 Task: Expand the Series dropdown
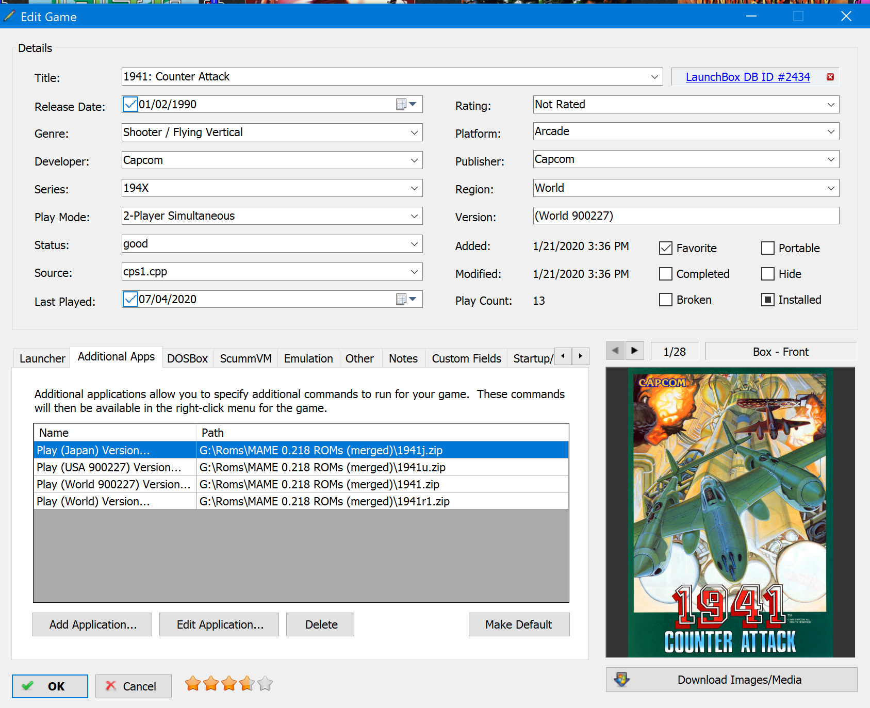414,188
